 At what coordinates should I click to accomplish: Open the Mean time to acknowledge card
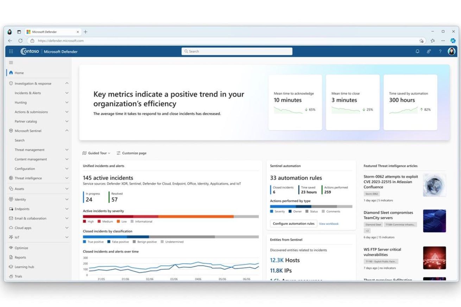[295, 102]
